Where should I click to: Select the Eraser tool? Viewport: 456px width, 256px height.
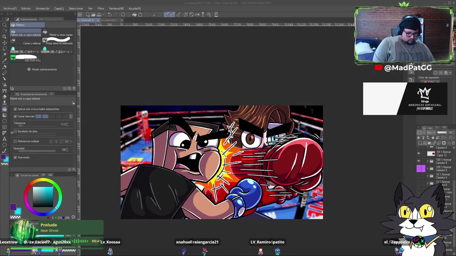[x=5, y=97]
